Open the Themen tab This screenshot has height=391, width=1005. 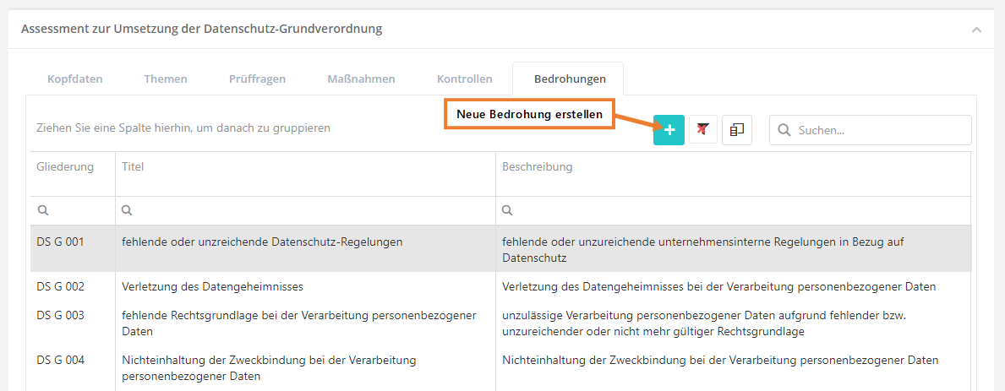click(166, 79)
